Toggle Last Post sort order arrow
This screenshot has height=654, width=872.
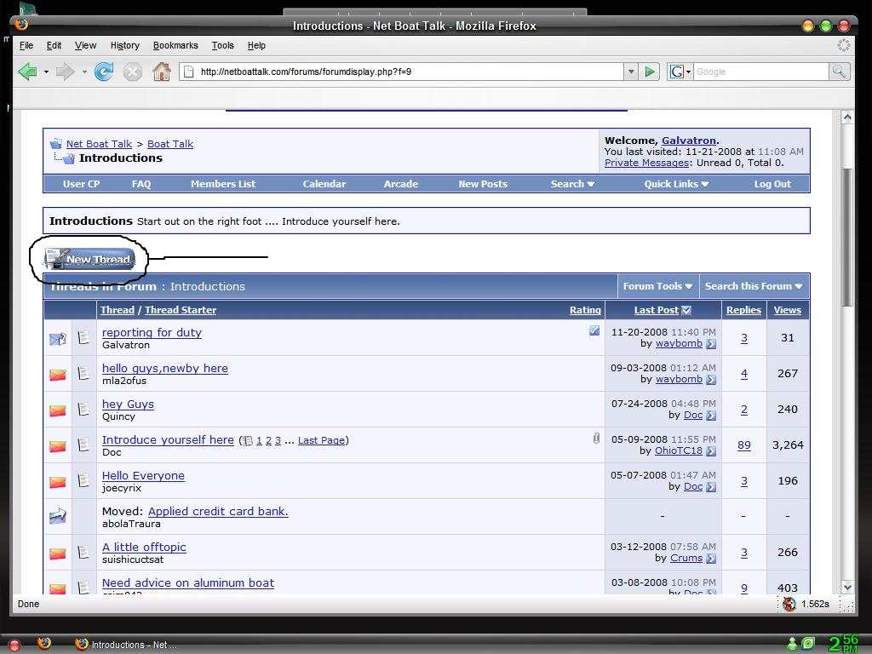pos(686,310)
